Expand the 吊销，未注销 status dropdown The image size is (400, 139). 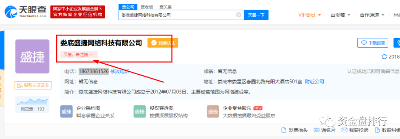click(79, 54)
